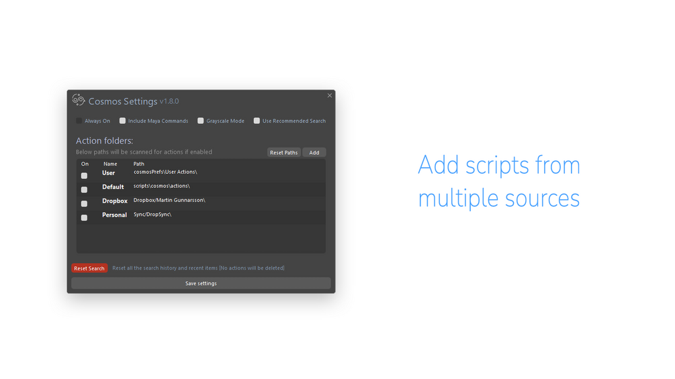Click the Reset Paths button
675x379 pixels.
[283, 152]
